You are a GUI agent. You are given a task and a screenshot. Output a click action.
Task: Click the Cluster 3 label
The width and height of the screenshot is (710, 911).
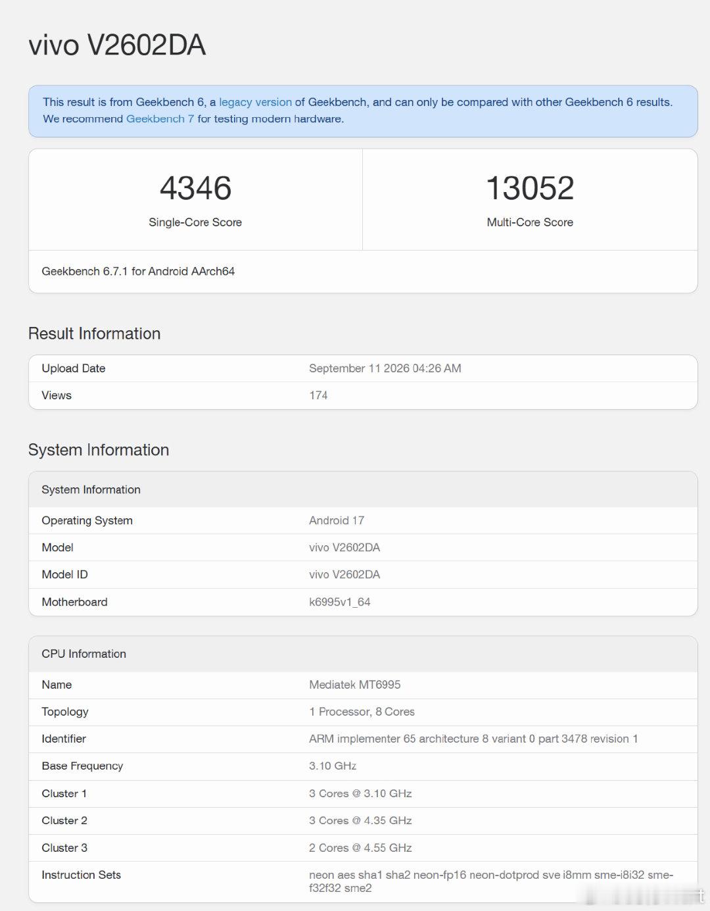(x=64, y=848)
